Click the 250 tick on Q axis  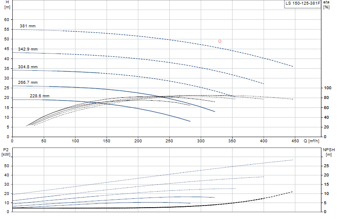169,141
